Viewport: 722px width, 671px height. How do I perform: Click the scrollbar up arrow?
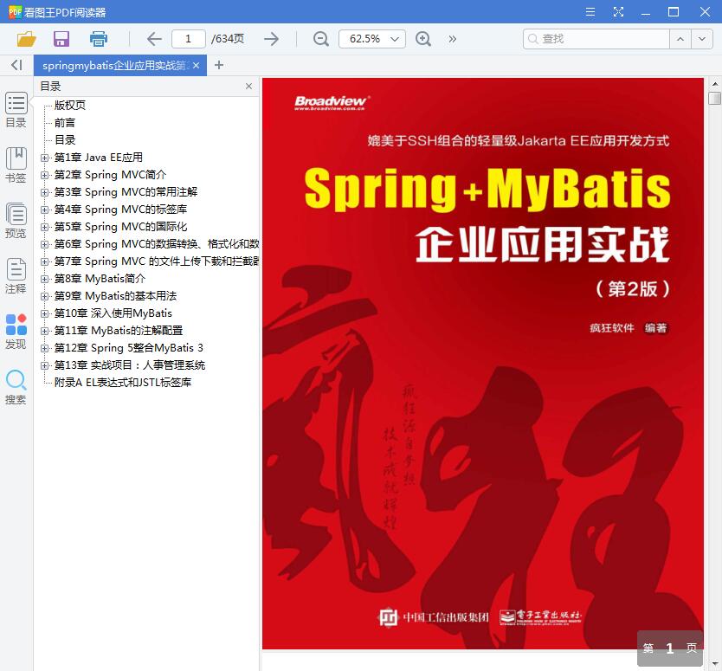coord(714,84)
